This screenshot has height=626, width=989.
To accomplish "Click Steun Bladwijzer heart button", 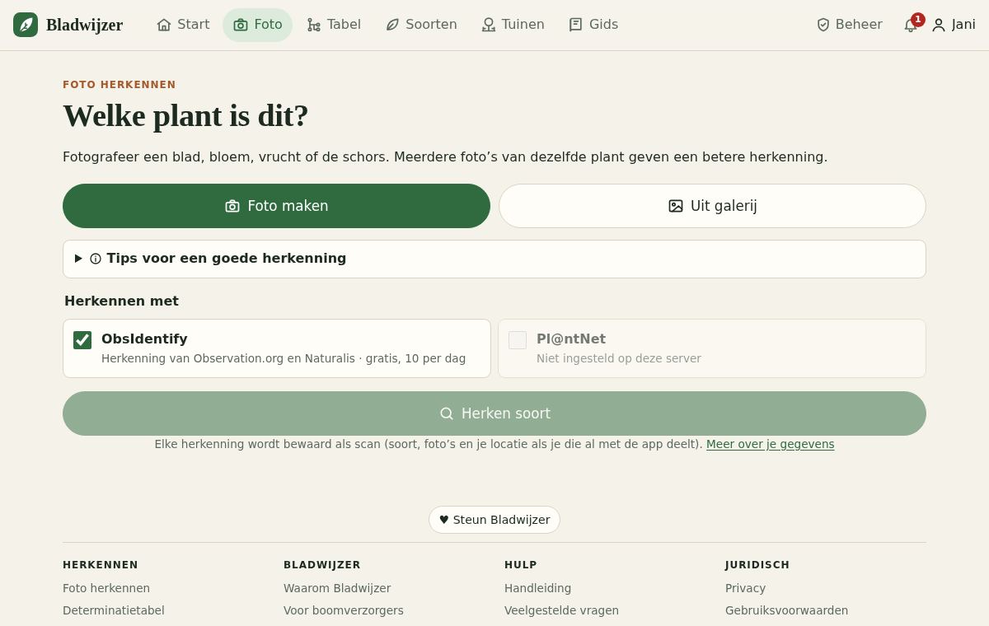I will 494,520.
